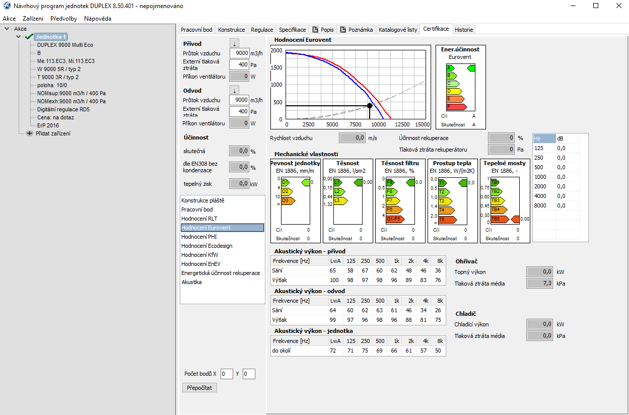The image size is (629, 415).
Task: Select Hodnocení EnEV list item
Action: [x=222, y=264]
